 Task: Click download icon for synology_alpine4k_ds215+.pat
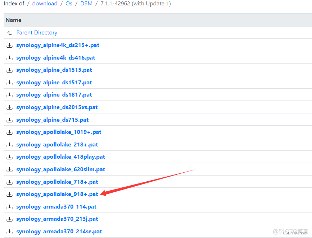(x=10, y=46)
